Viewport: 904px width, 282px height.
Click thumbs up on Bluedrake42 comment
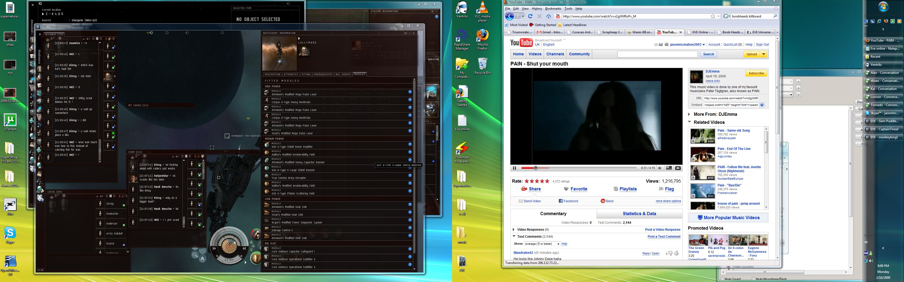click(676, 253)
